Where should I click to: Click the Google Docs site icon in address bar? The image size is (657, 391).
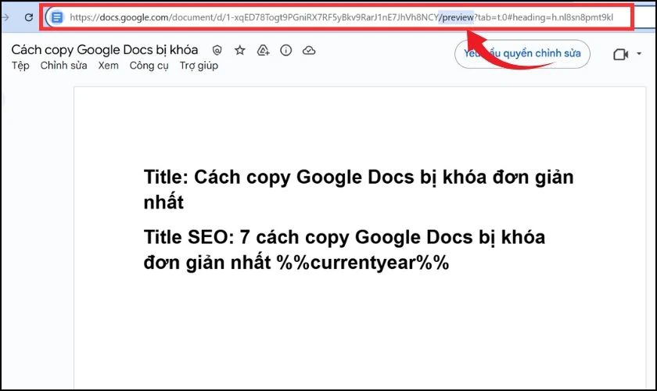(57, 17)
